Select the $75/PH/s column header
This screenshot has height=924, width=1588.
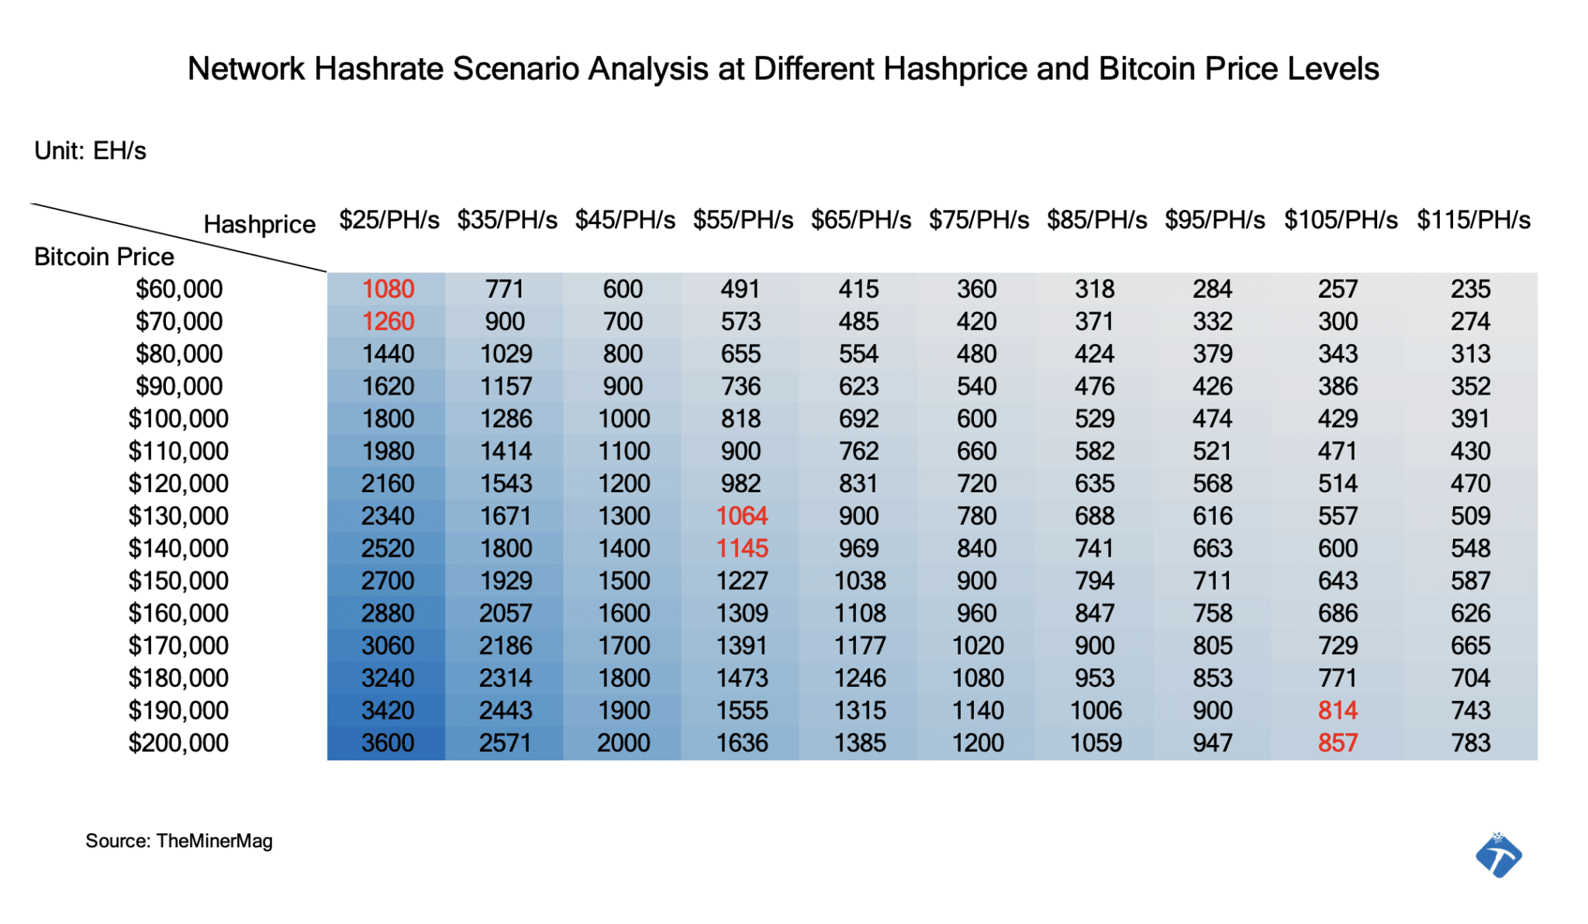(979, 220)
